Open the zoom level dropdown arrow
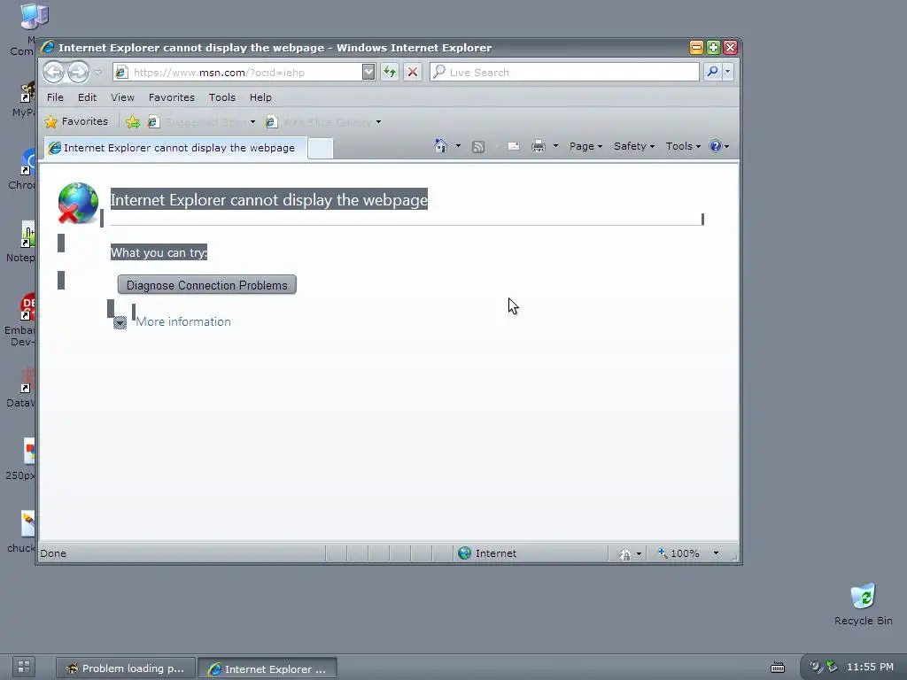907x680 pixels. click(716, 553)
